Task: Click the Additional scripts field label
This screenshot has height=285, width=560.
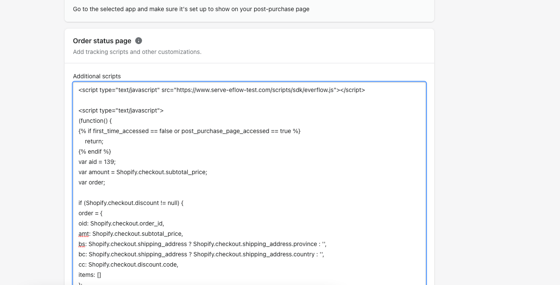Action: coord(97,76)
